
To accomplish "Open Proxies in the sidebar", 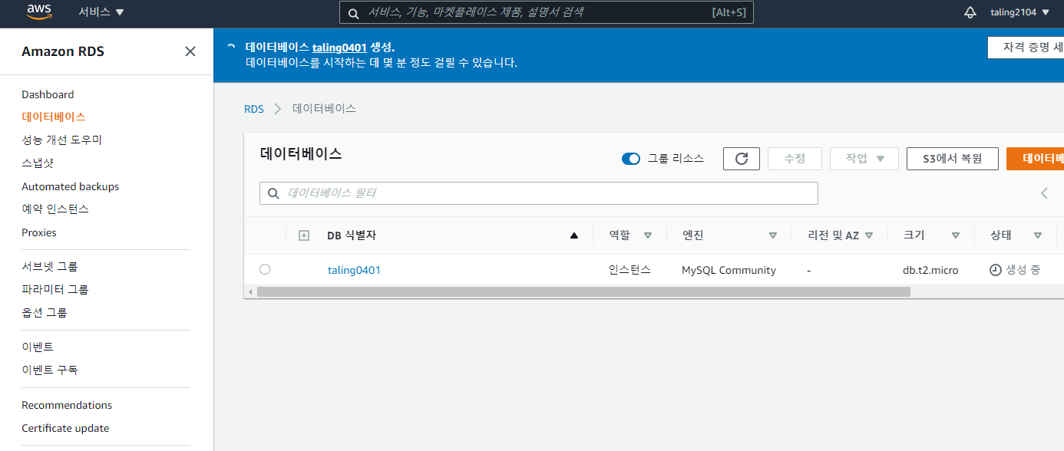I will click(x=39, y=232).
